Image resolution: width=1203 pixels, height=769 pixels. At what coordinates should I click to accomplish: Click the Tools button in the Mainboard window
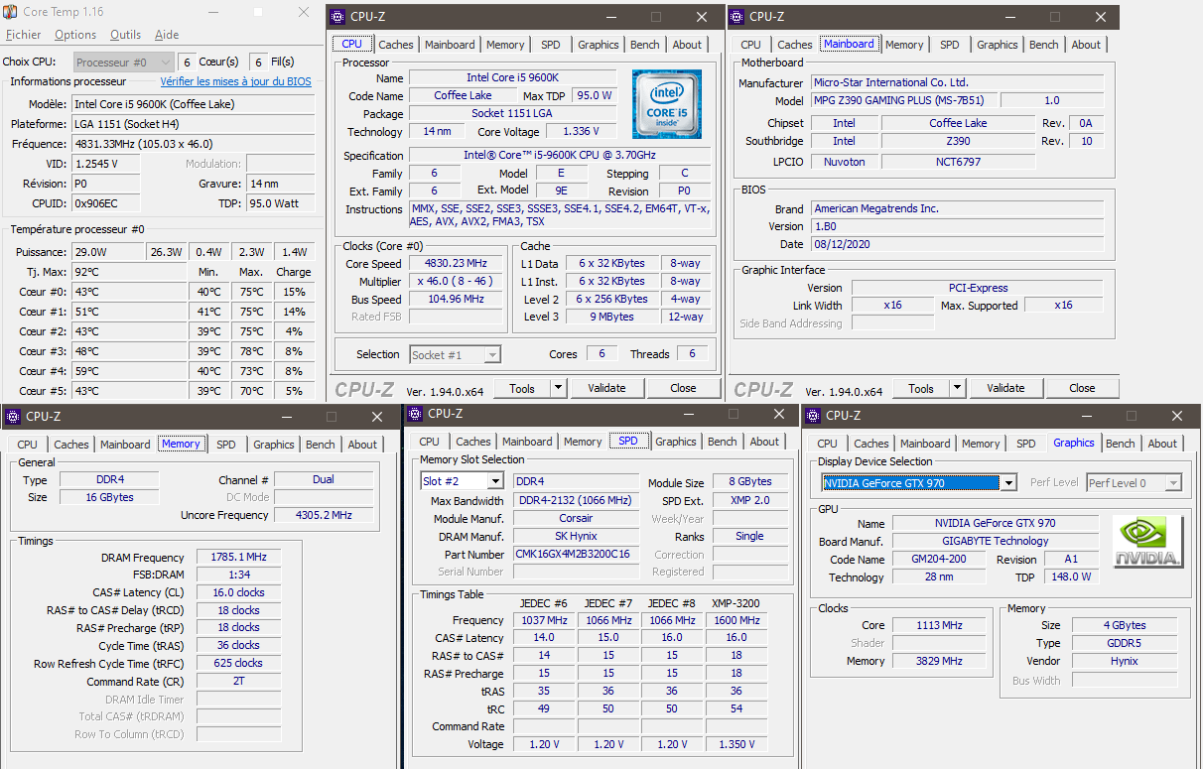tap(921, 388)
